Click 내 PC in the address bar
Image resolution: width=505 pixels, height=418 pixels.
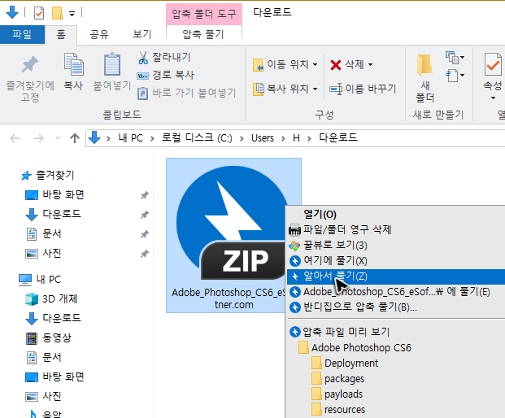pyautogui.click(x=130, y=138)
